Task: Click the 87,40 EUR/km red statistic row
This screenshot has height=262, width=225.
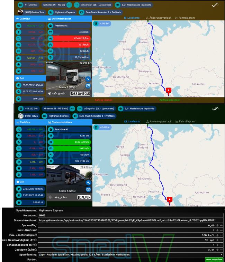Action: (69, 38)
